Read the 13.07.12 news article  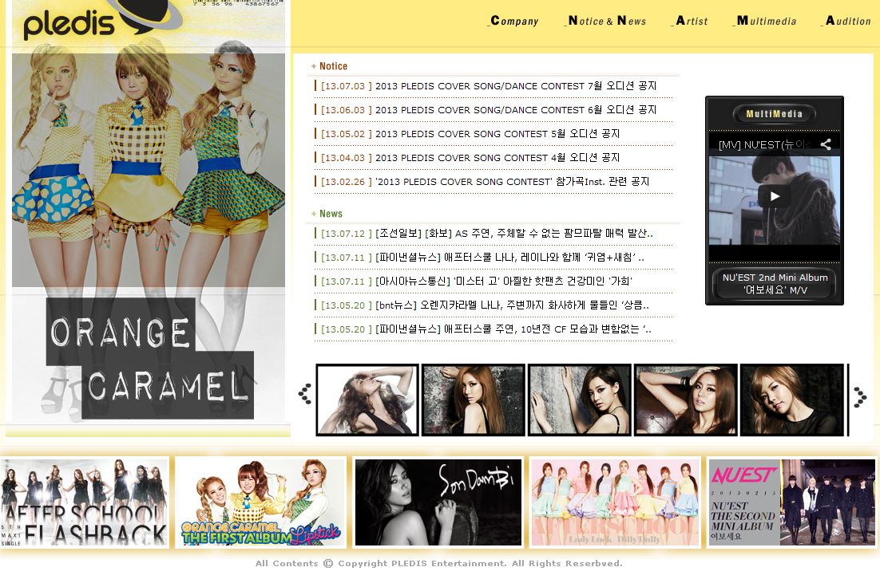click(513, 234)
